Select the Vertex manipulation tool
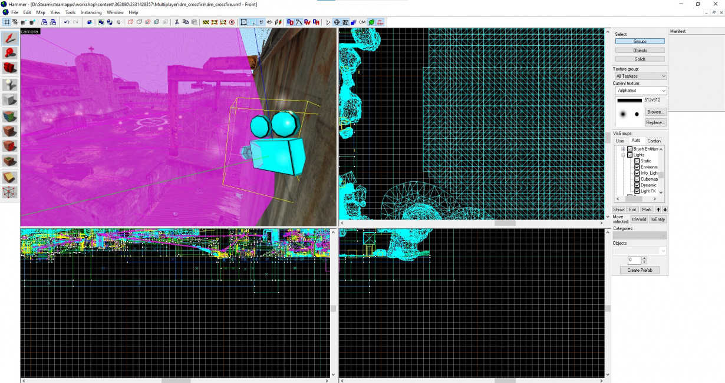Screen dimensions: 725x383 click(x=9, y=191)
